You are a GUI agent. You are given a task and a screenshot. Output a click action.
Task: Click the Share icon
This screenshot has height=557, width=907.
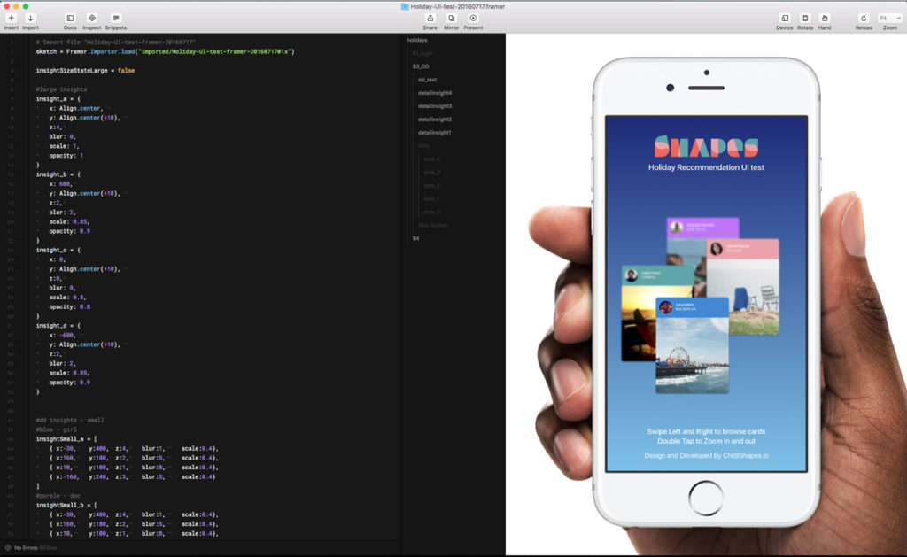point(430,18)
